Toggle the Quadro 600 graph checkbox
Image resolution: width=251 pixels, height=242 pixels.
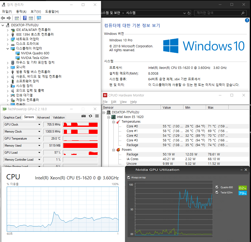click(217, 187)
